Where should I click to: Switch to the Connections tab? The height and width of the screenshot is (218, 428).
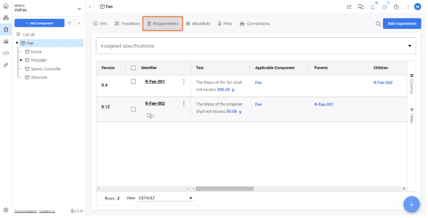(254, 24)
